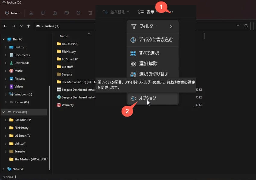256x180 pixels.
Task: Click the Up arrow navigation button
Action: pos(28,26)
